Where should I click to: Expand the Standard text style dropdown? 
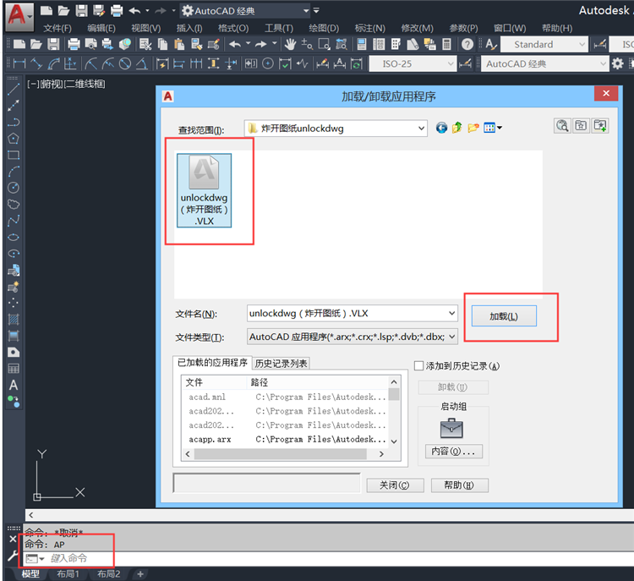tap(582, 44)
